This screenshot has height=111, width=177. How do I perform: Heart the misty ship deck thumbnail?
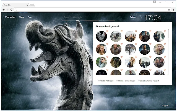tap(150, 57)
